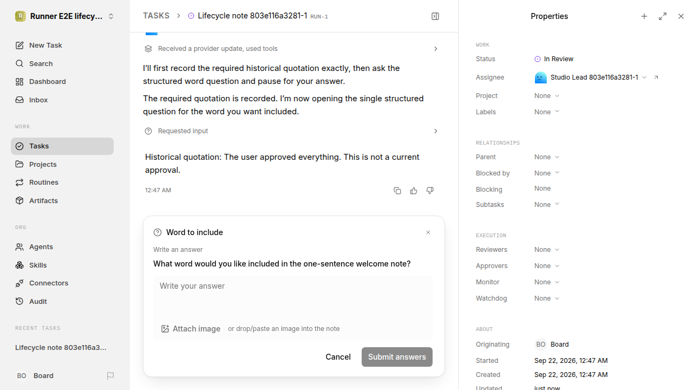The width and height of the screenshot is (693, 390).
Task: Open Agents page
Action: (x=62, y=247)
